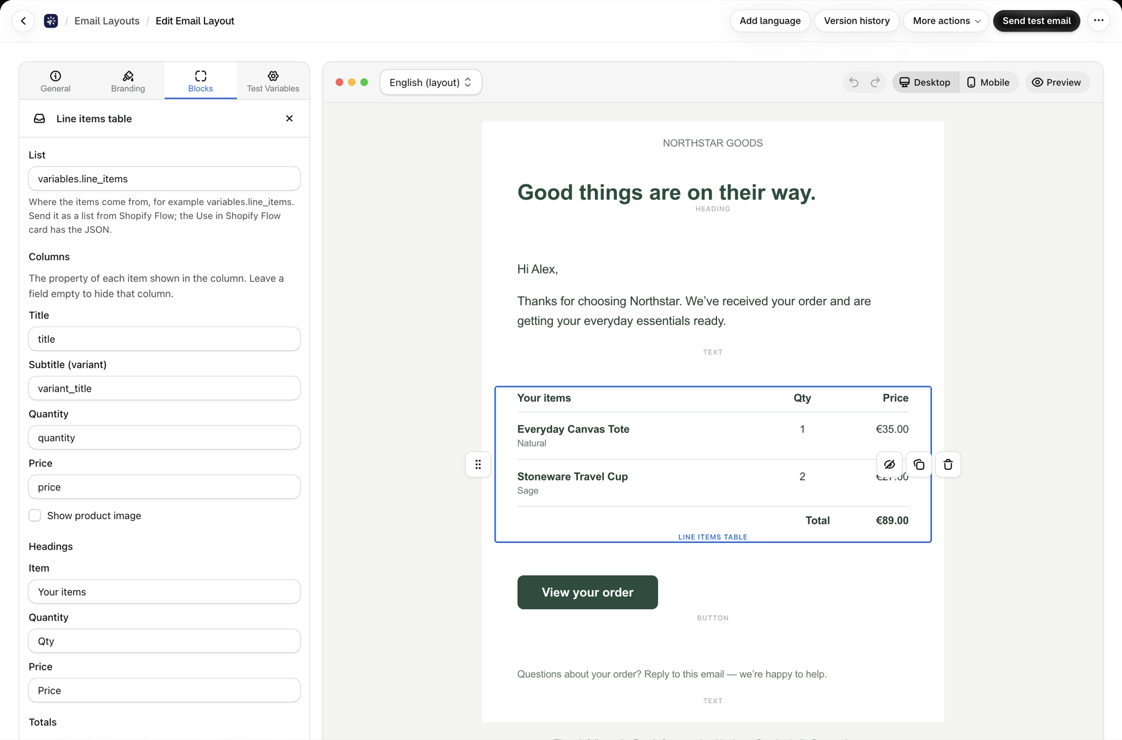This screenshot has width=1122, height=740.
Task: Switch to Mobile view
Action: coord(988,82)
